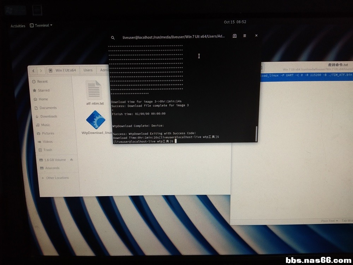Image resolution: width=353 pixels, height=265 pixels.
Task: Open Music in the Files sidebar
Action: tap(43, 125)
